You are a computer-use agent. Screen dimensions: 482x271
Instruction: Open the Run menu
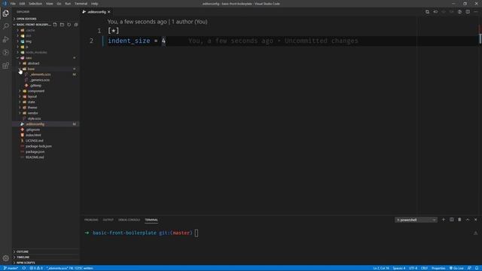coord(68,4)
